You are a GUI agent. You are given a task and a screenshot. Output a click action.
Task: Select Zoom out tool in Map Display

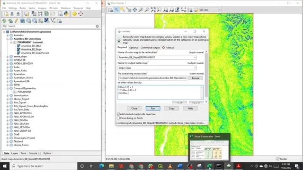tap(147, 9)
